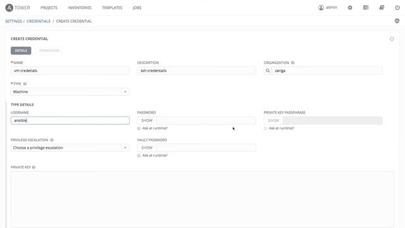Click Show button for Password
Image resolution: width=405 pixels, height=228 pixels.
(147, 120)
